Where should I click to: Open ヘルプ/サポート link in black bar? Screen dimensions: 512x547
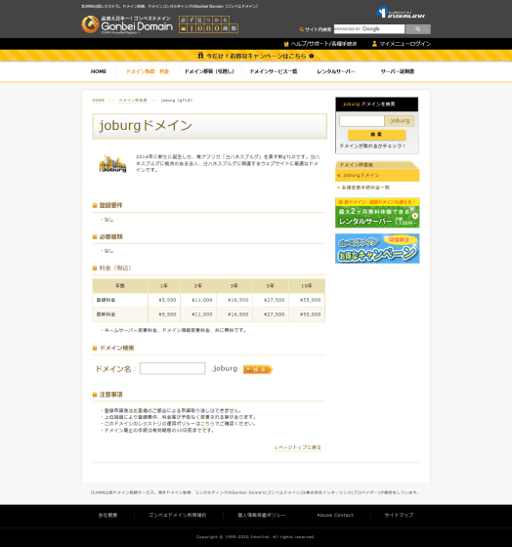(x=320, y=44)
